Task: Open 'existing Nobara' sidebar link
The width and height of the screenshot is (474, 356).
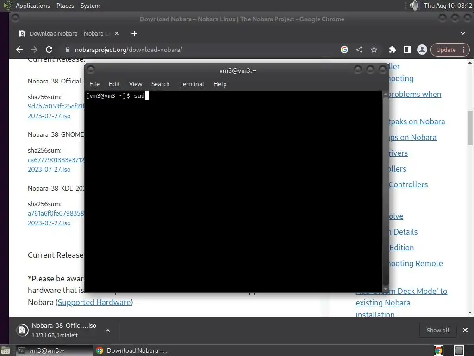Action: (383, 303)
